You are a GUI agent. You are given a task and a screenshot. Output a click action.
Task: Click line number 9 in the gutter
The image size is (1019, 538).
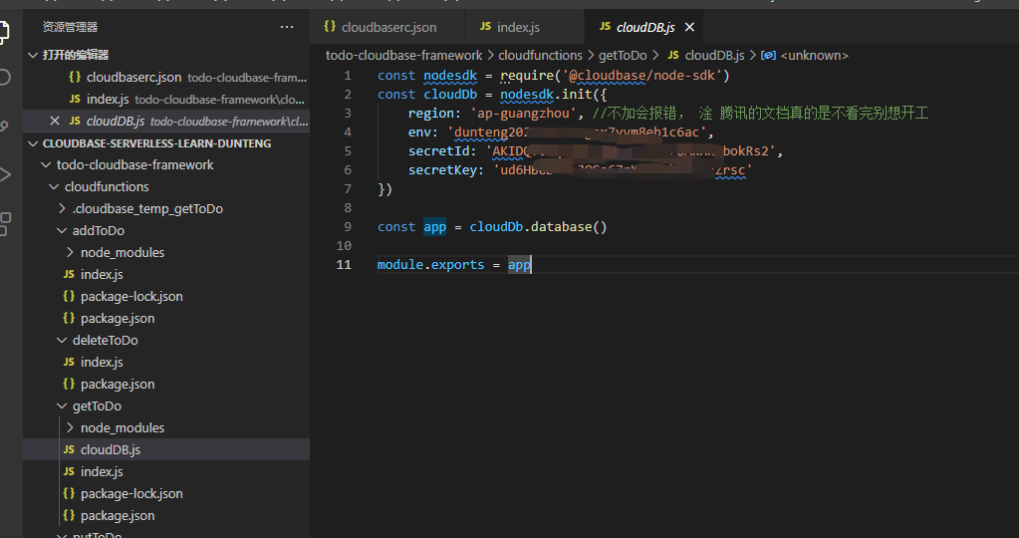(348, 227)
